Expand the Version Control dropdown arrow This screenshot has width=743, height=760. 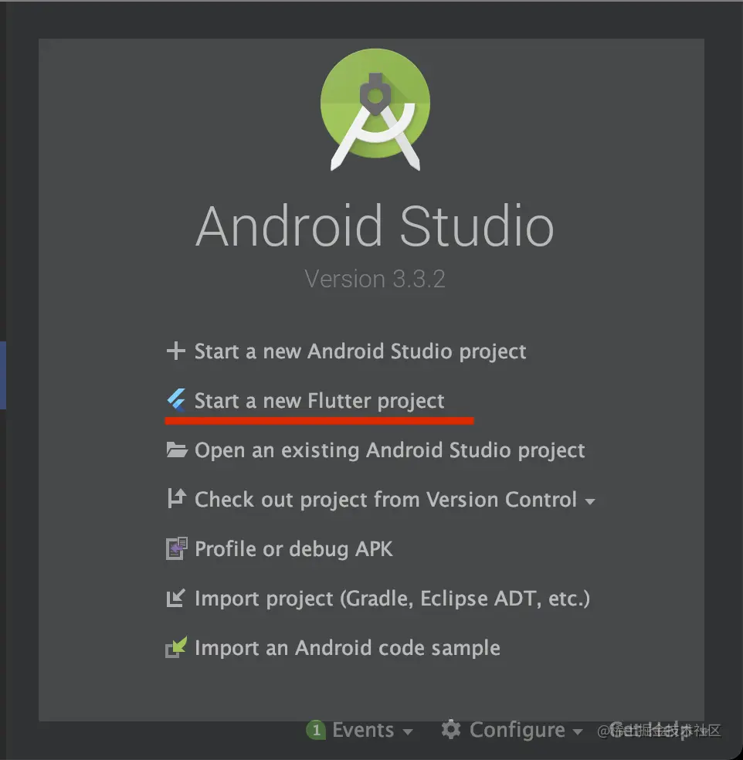[x=590, y=502]
